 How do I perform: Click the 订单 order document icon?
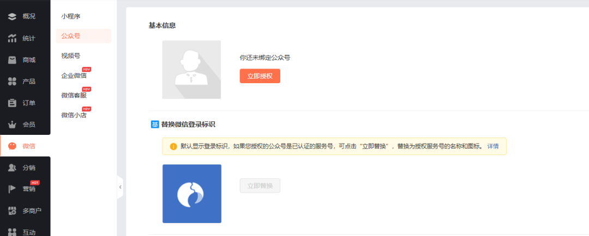(x=13, y=103)
